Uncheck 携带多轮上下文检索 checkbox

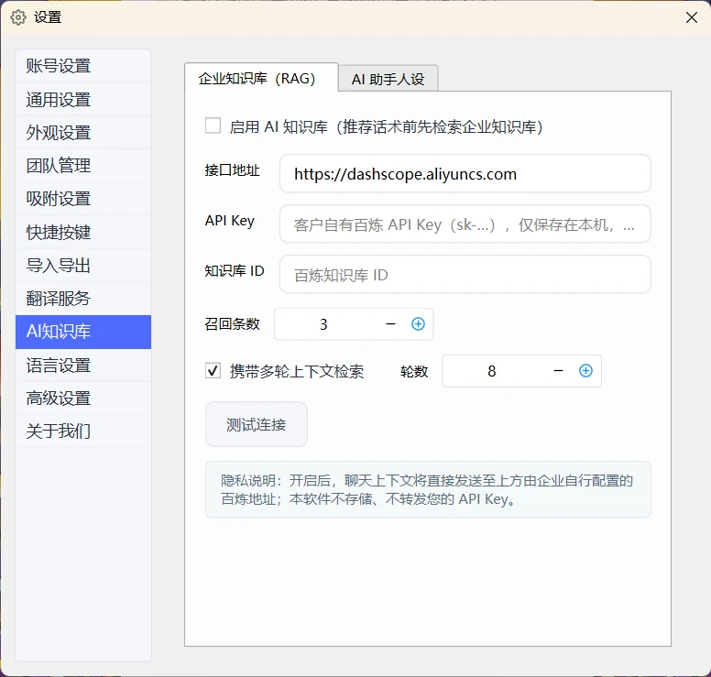tap(213, 370)
